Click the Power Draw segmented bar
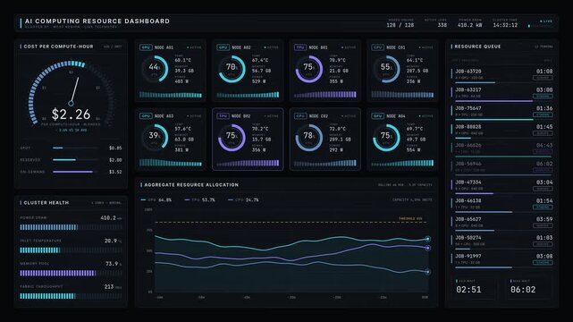The width and height of the screenshot is (573, 322). pos(71,227)
